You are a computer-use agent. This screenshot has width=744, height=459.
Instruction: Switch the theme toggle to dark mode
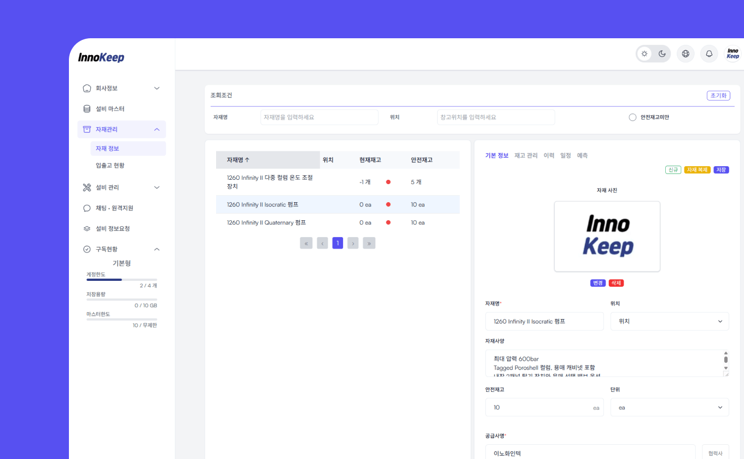(662, 54)
